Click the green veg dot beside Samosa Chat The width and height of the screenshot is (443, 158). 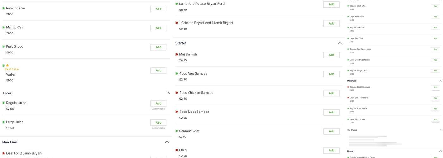click(177, 131)
